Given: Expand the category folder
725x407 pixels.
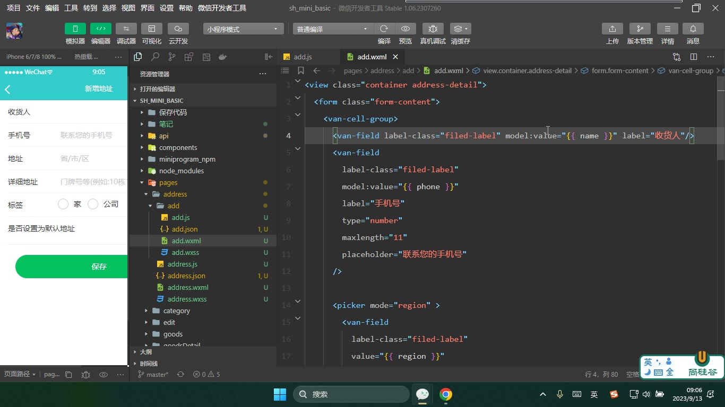Looking at the screenshot, I should [x=146, y=311].
